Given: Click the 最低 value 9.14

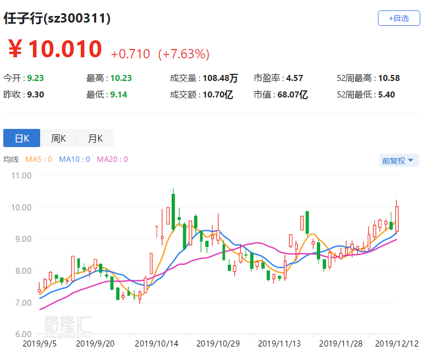Looking at the screenshot, I should pos(119,95).
